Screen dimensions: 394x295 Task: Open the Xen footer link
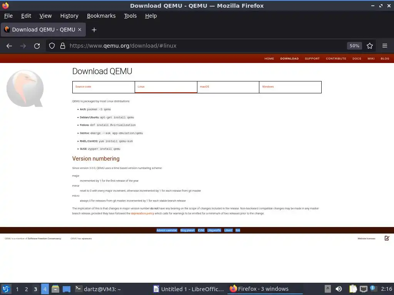tap(238, 230)
